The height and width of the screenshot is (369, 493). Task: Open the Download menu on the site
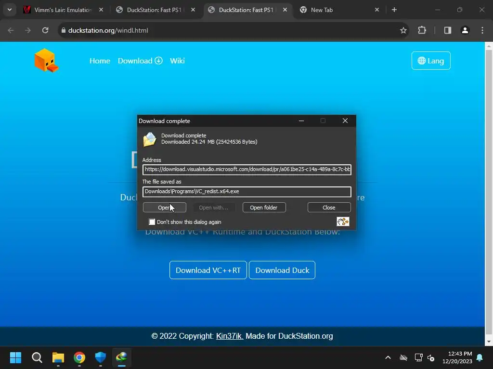(x=140, y=61)
